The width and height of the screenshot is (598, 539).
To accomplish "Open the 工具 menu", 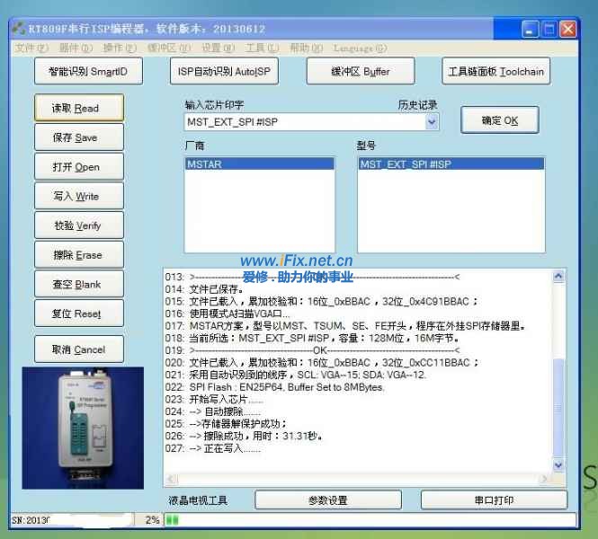I will (262, 48).
